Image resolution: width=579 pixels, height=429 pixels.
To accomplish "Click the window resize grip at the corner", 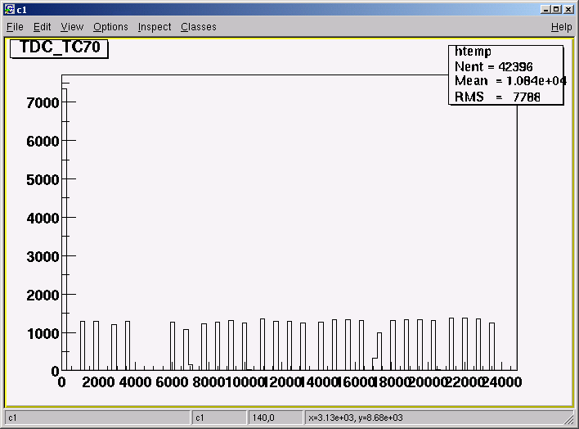I will [x=569, y=419].
